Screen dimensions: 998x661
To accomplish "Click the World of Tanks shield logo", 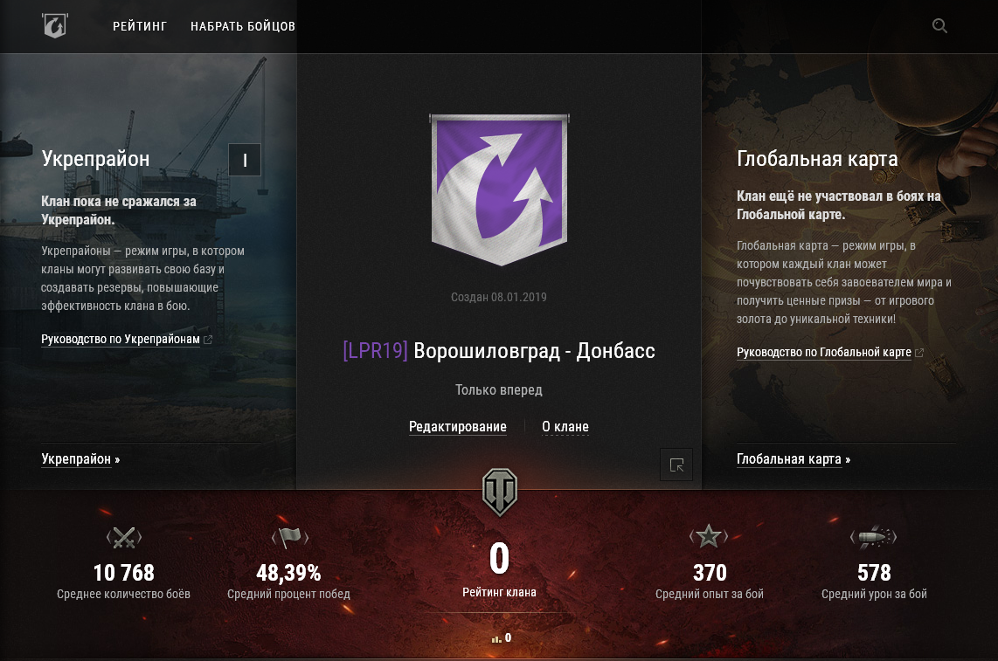I will click(x=500, y=492).
